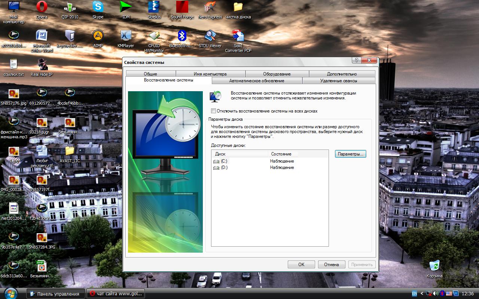Open the CPUID HWMonitor icon
This screenshot has width=479, height=299.
(154, 36)
